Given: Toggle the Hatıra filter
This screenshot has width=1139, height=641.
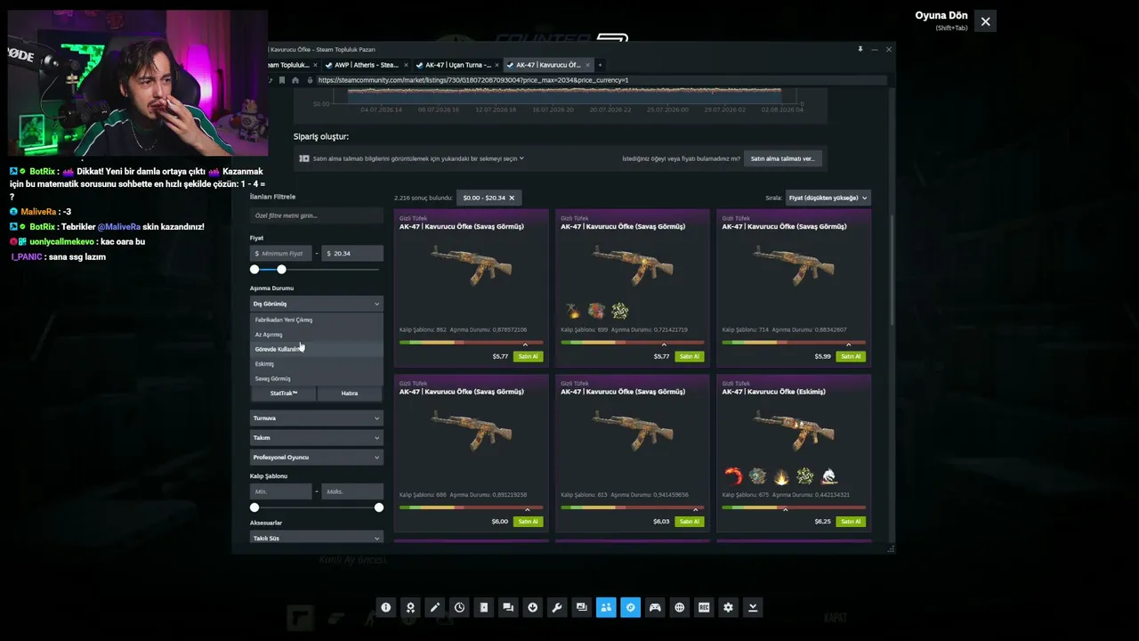Looking at the screenshot, I should (350, 394).
